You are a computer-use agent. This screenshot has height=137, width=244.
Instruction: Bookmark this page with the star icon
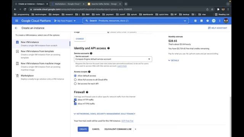click(x=212, y=9)
